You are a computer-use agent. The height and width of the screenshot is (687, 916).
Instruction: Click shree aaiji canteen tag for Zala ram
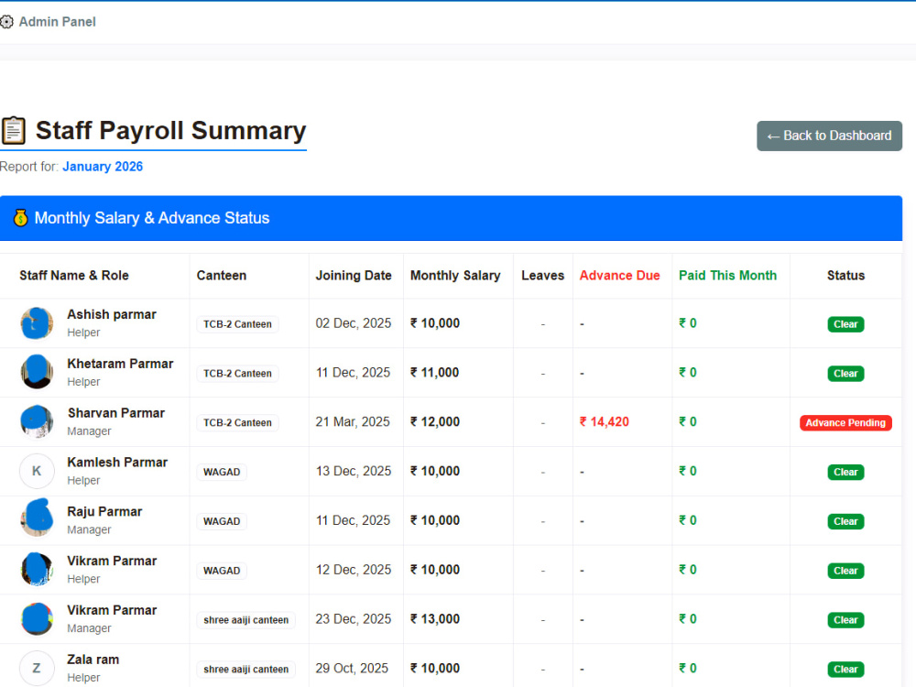pos(245,670)
